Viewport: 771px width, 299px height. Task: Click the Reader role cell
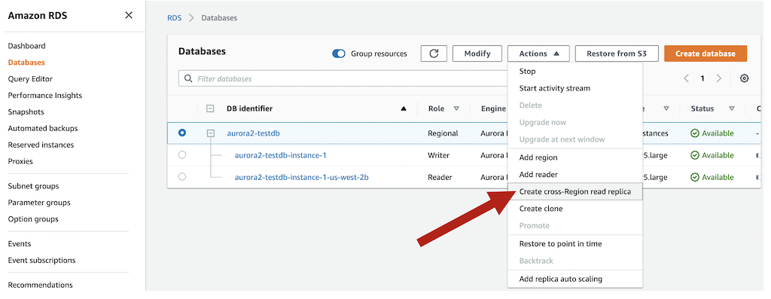click(x=440, y=177)
